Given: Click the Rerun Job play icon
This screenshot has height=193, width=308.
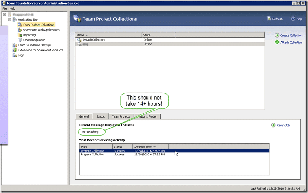Looking at the screenshot, I should (x=273, y=125).
